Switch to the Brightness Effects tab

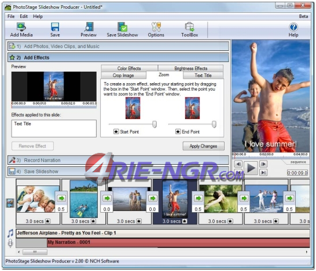(x=190, y=68)
